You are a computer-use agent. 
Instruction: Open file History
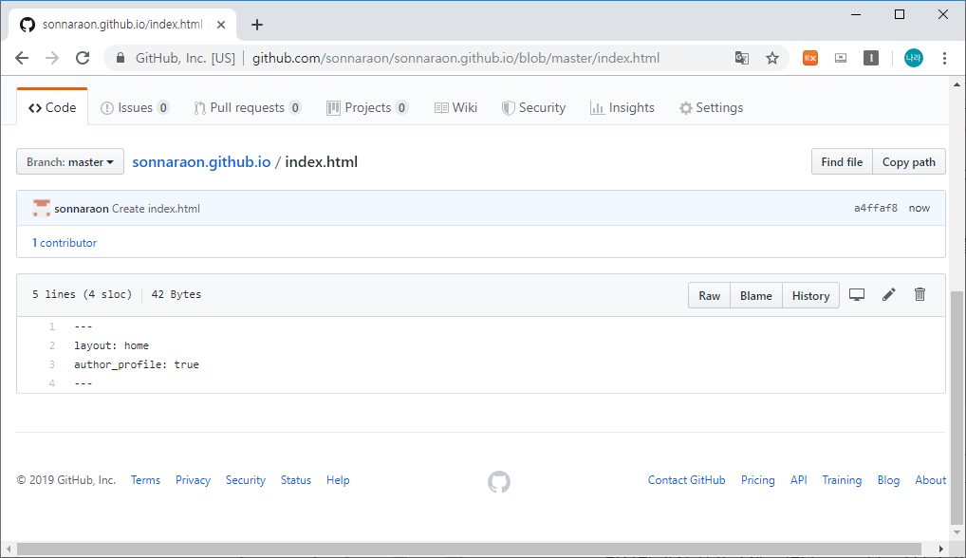[x=810, y=296]
